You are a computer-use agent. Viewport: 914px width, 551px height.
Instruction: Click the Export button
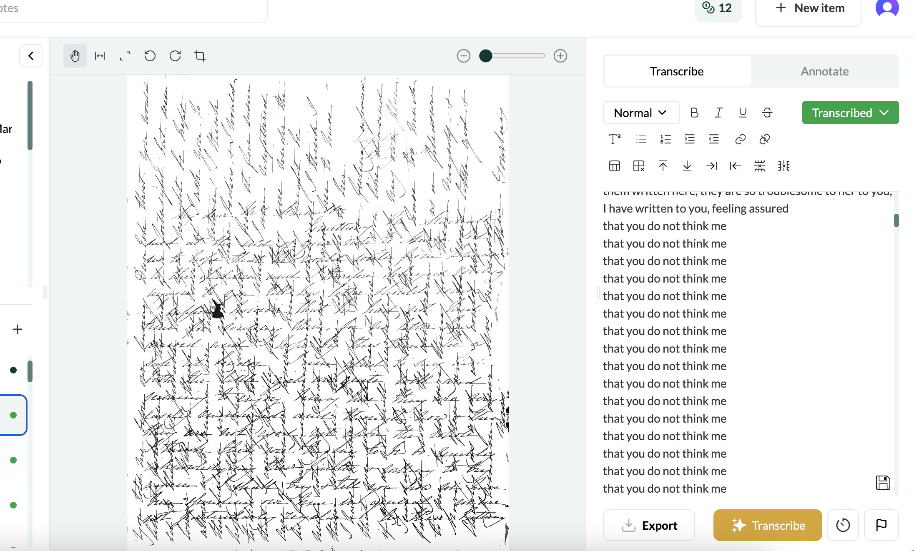[649, 525]
